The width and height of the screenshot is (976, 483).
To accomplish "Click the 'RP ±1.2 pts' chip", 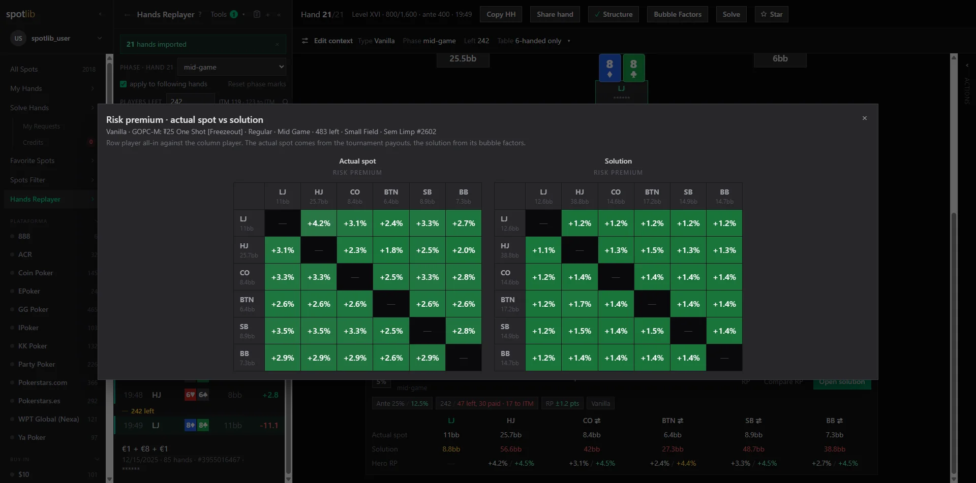I will [562, 403].
